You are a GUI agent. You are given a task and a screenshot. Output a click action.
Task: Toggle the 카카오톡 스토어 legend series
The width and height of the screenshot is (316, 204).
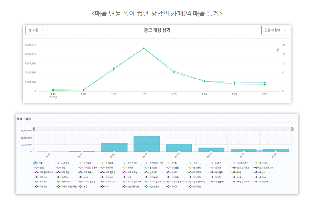[x=87, y=168]
